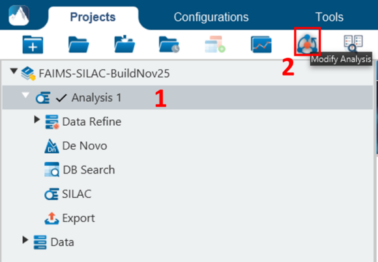Open recent projects folder with clock icon
378x262 pixels.
tap(169, 44)
